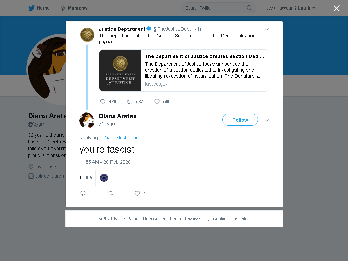The image size is (348, 261).
Task: Like the Justice Department tweet showing 580 likes
Action: [157, 102]
